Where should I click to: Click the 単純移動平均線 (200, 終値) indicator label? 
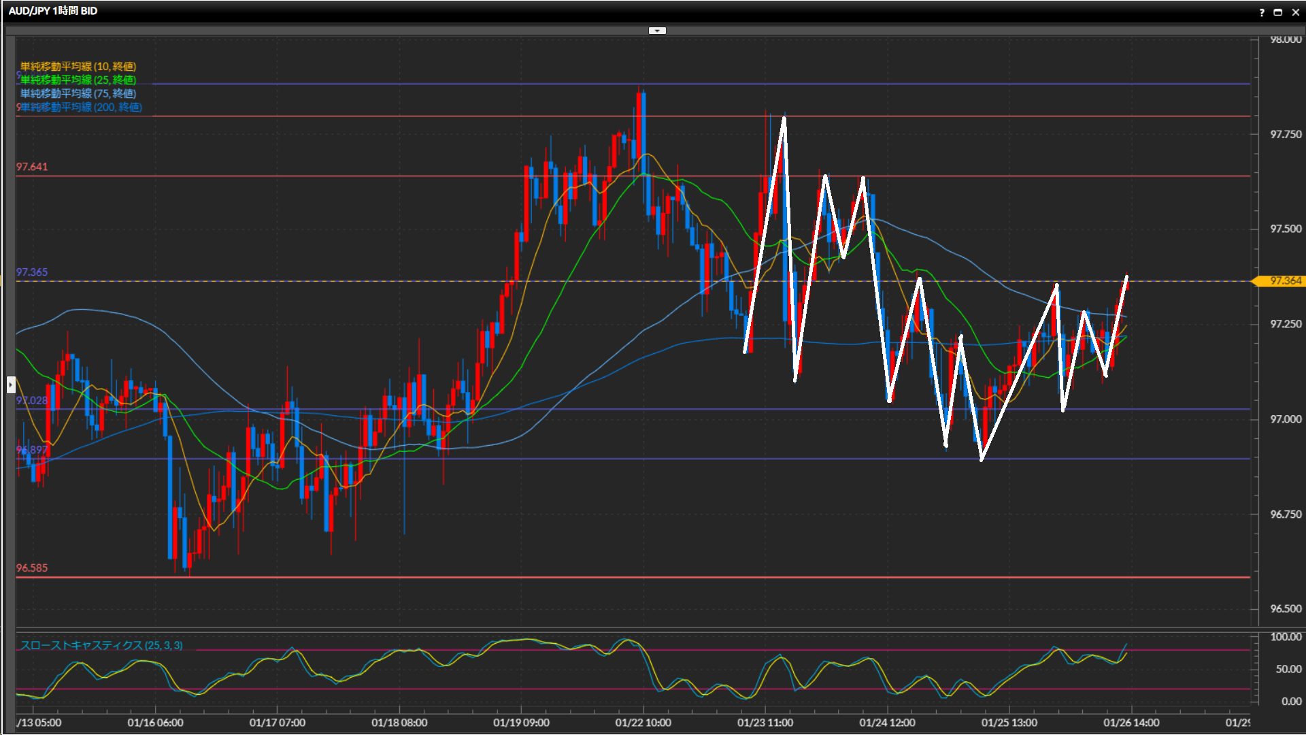(x=80, y=108)
